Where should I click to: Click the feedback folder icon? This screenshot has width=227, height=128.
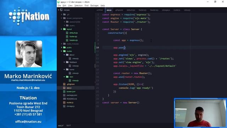pos(67,62)
